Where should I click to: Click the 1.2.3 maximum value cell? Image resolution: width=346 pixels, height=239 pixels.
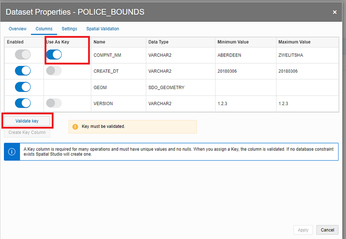[x=307, y=104]
